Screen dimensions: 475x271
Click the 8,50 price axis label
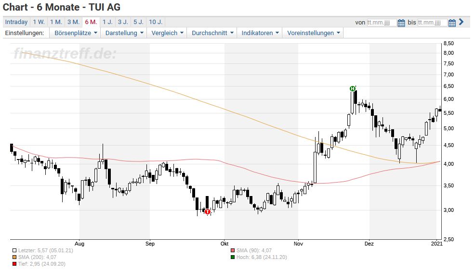point(449,43)
